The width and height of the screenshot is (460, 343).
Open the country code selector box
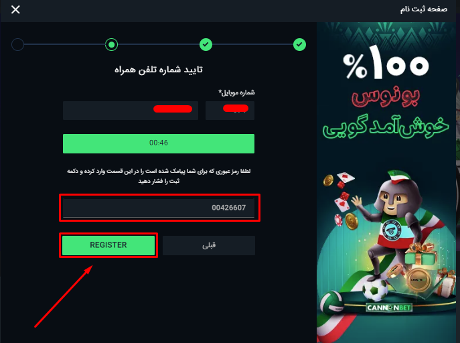tap(230, 111)
